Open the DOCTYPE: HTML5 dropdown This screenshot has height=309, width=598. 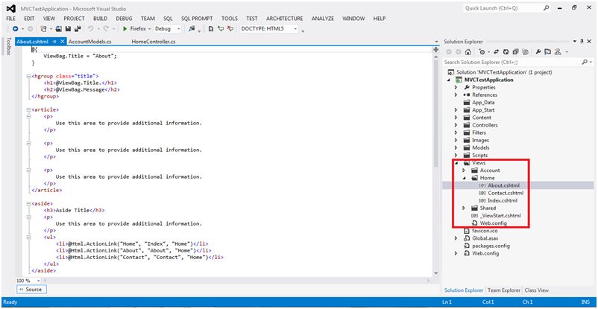(x=295, y=28)
